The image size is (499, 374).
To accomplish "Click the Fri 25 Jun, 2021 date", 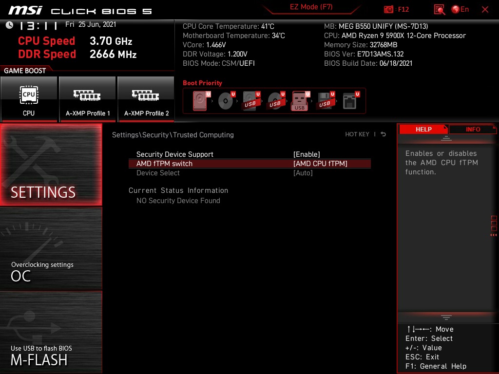I will coord(91,24).
